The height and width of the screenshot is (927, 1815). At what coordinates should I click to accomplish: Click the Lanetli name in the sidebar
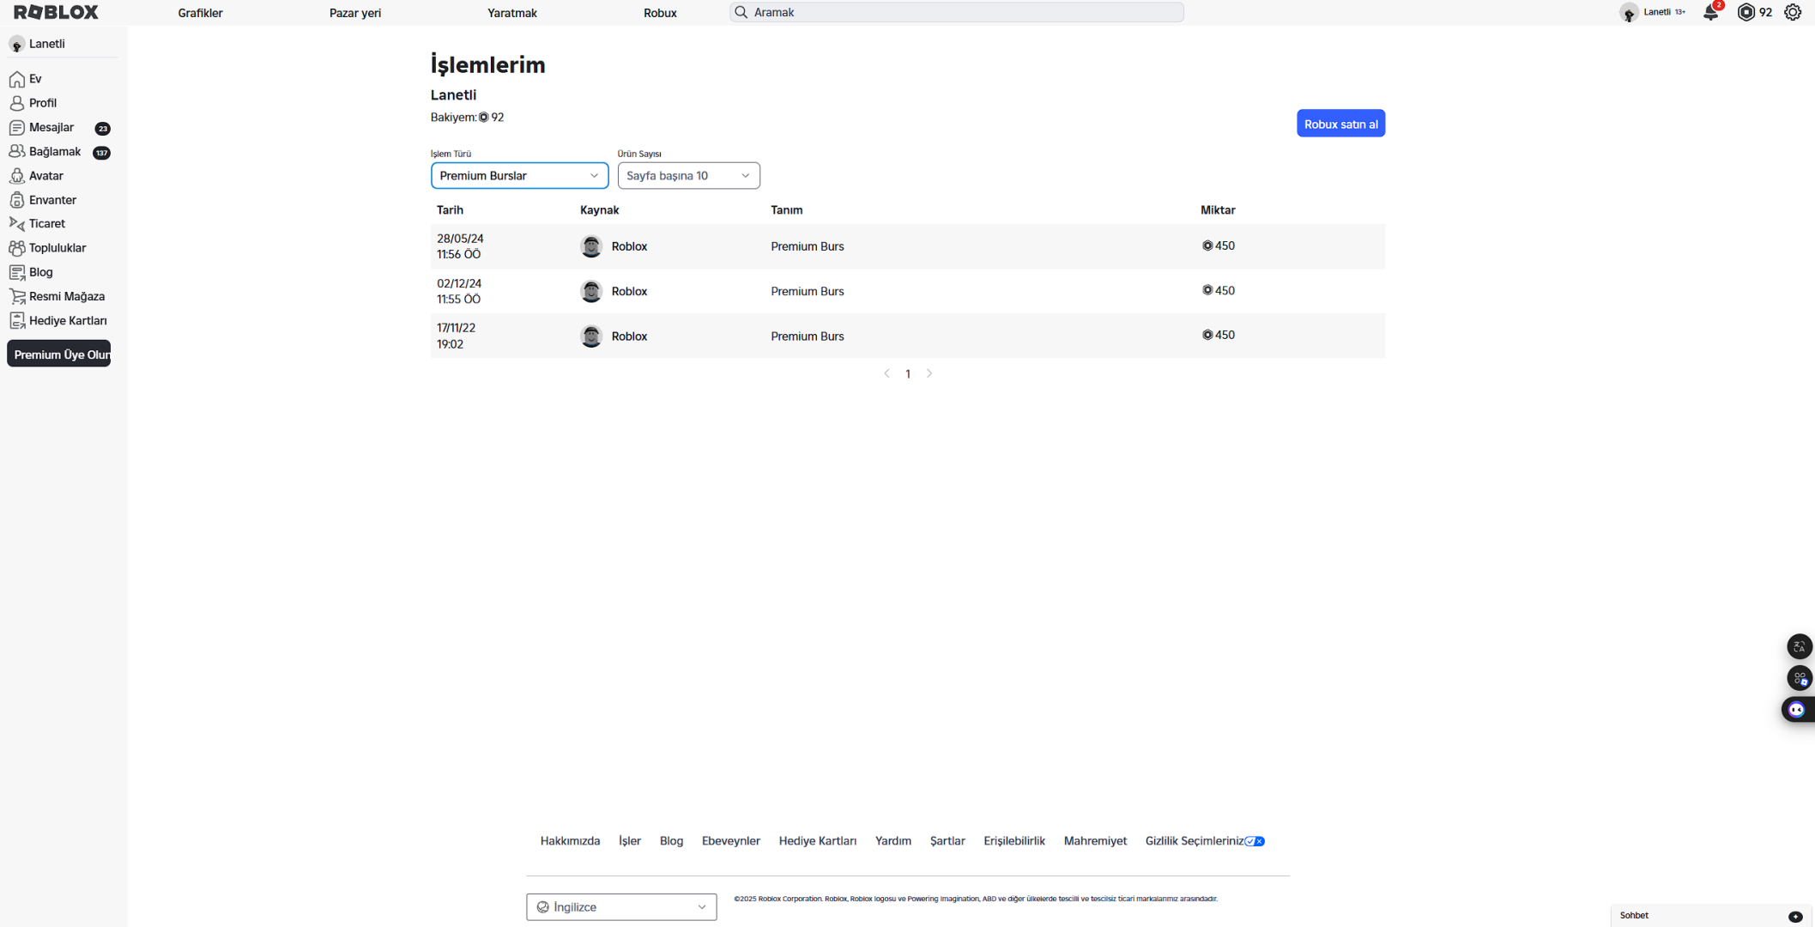[x=47, y=44]
